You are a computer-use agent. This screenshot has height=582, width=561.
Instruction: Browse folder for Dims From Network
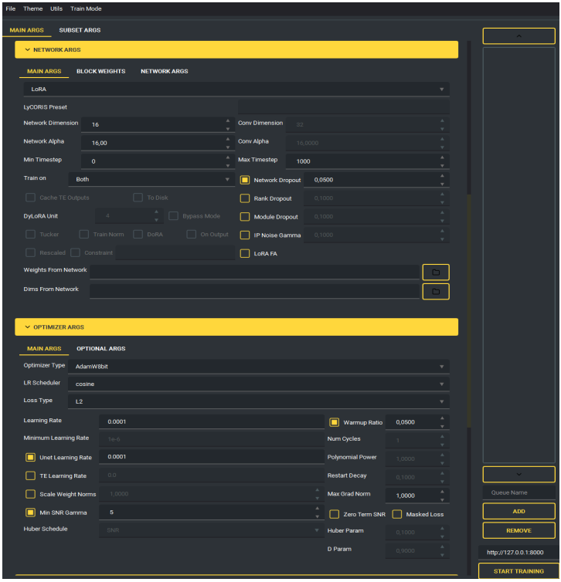click(435, 291)
